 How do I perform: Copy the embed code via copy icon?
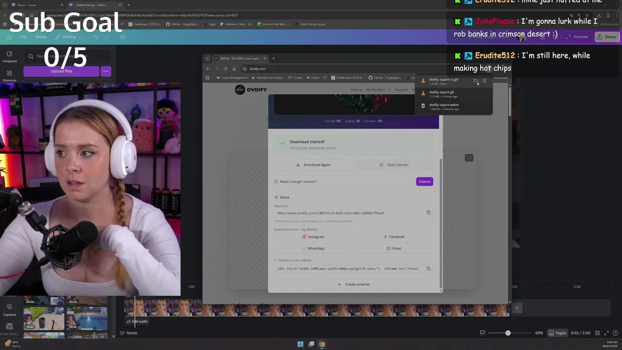click(x=428, y=268)
